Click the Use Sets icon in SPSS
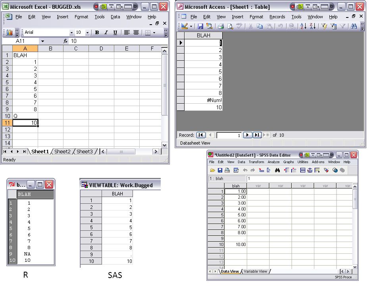 (x=335, y=170)
